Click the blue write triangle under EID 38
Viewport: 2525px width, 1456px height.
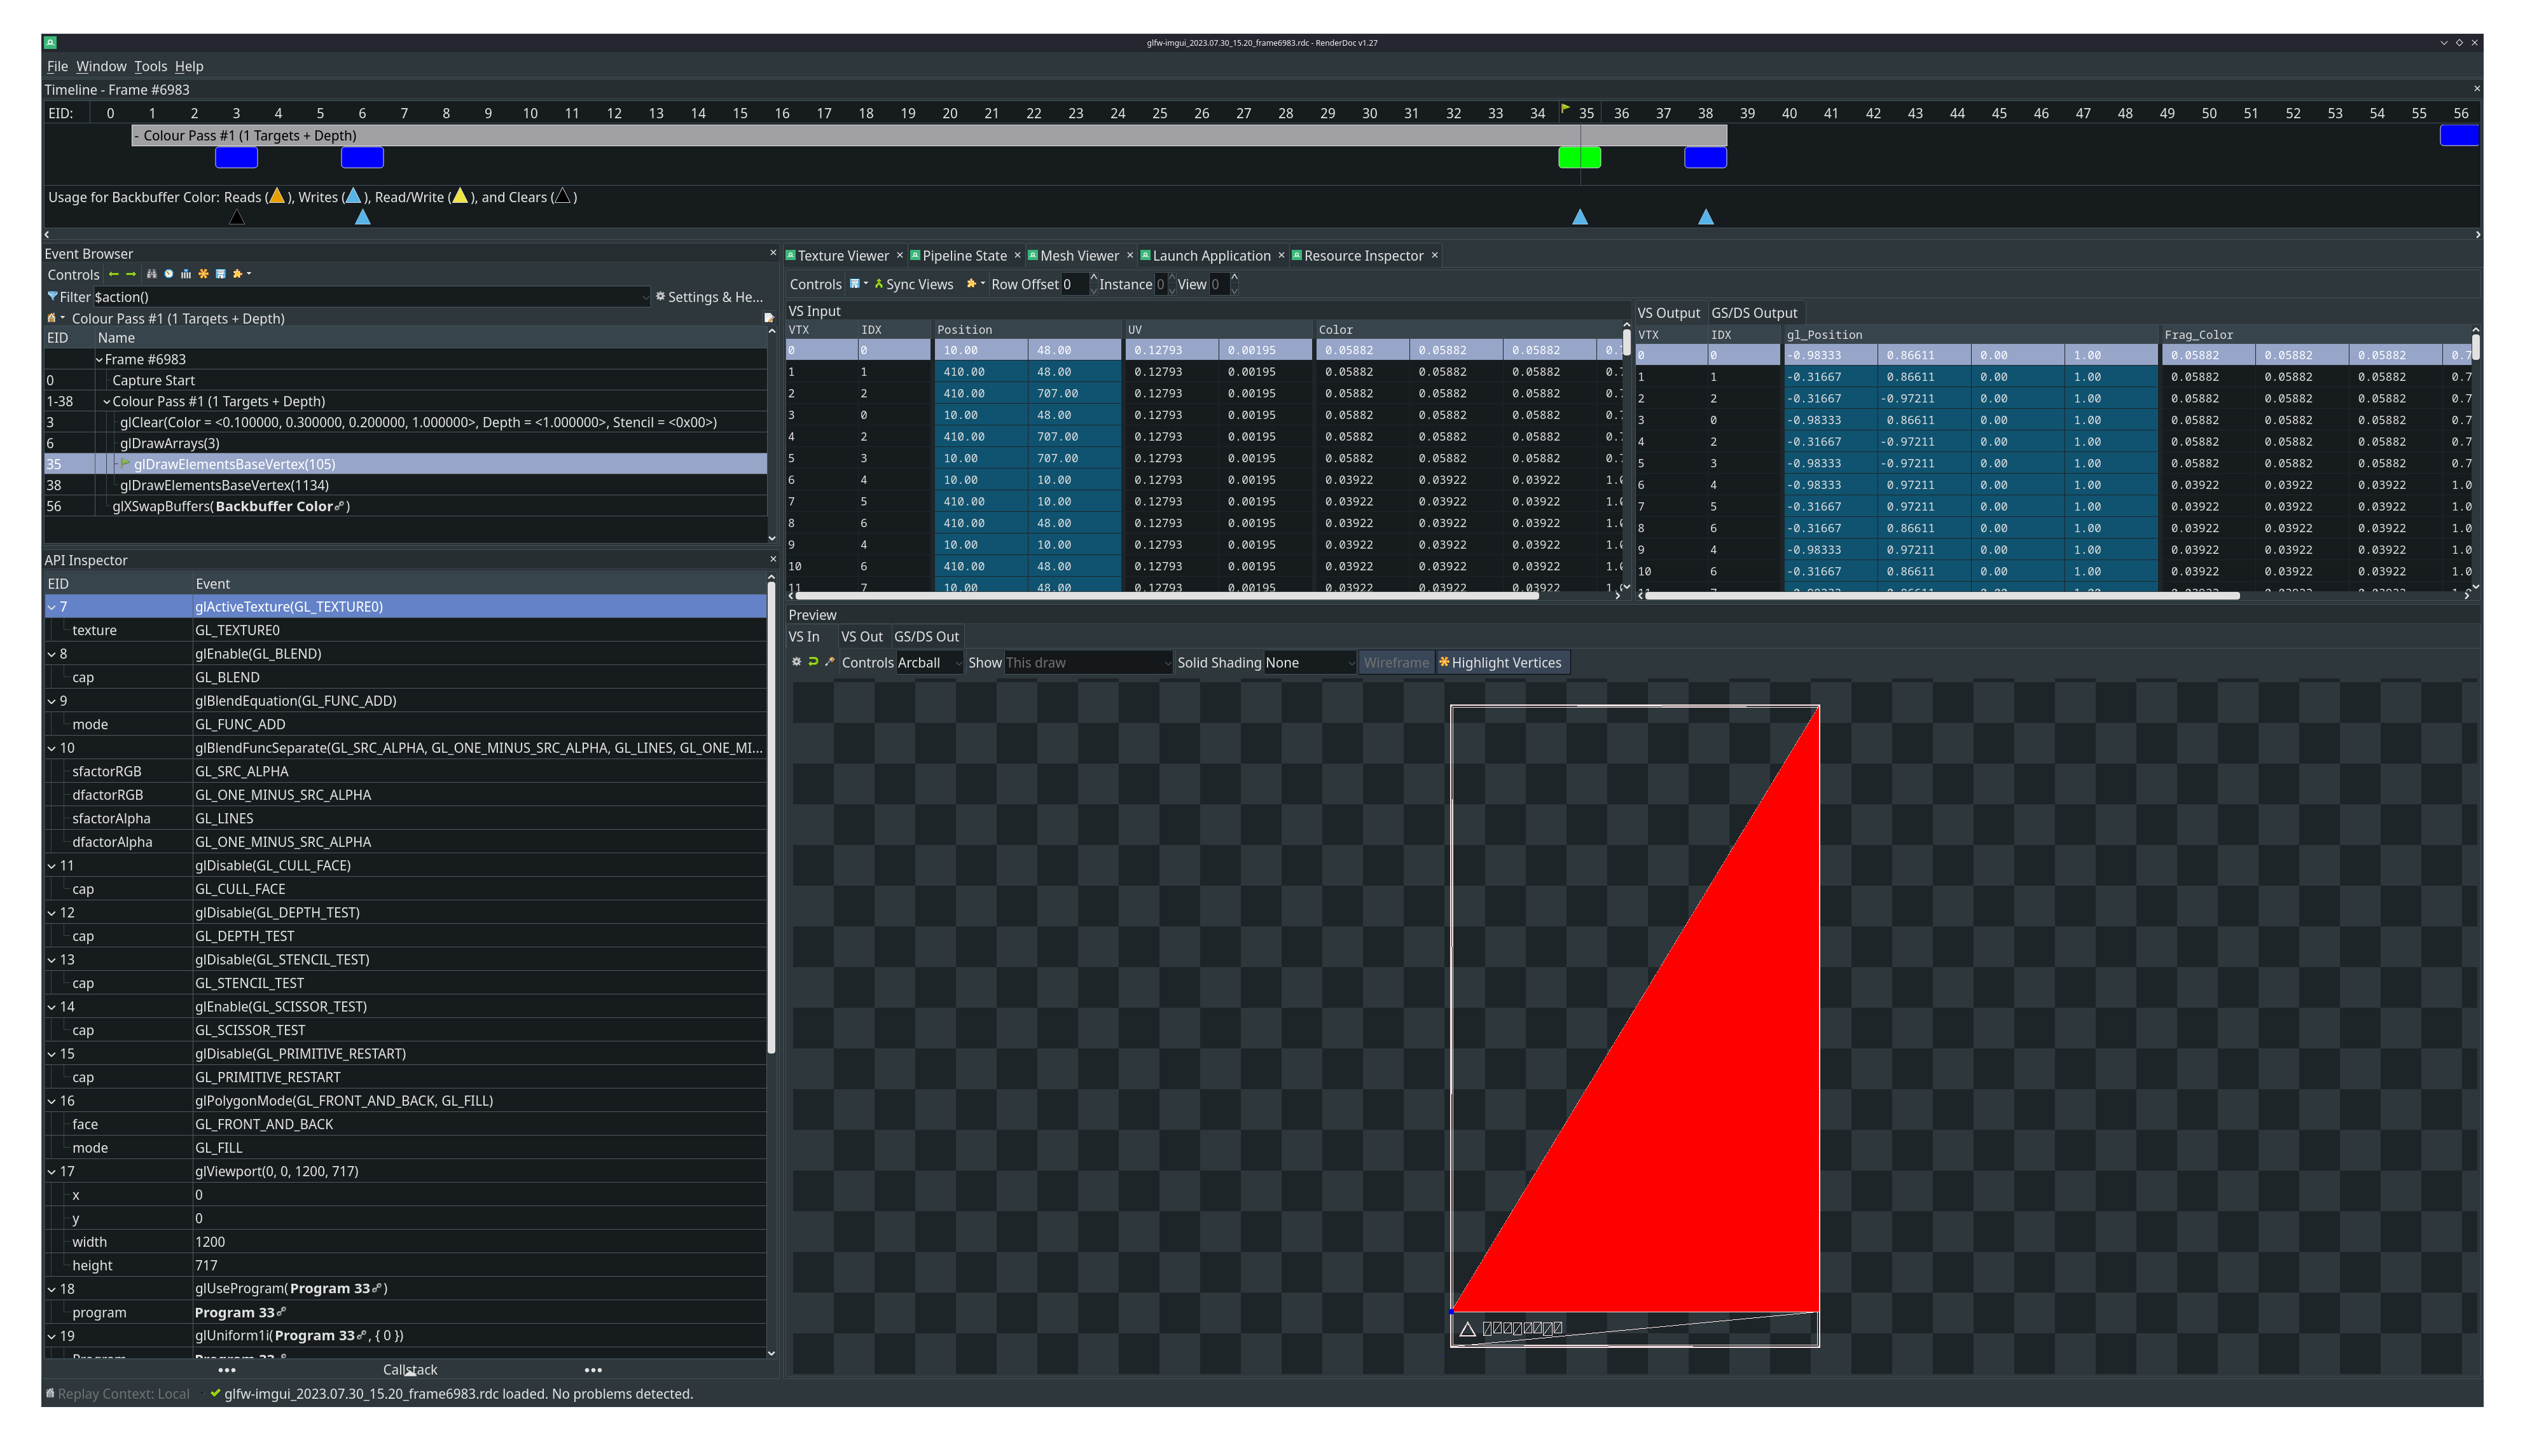coord(1706,216)
